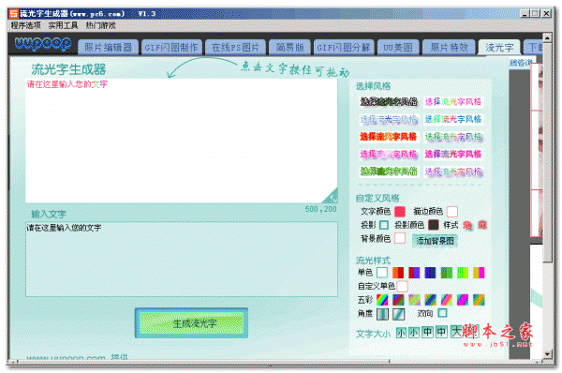Click inside the 输入文字 text box
The image size is (562, 373).
(x=182, y=259)
